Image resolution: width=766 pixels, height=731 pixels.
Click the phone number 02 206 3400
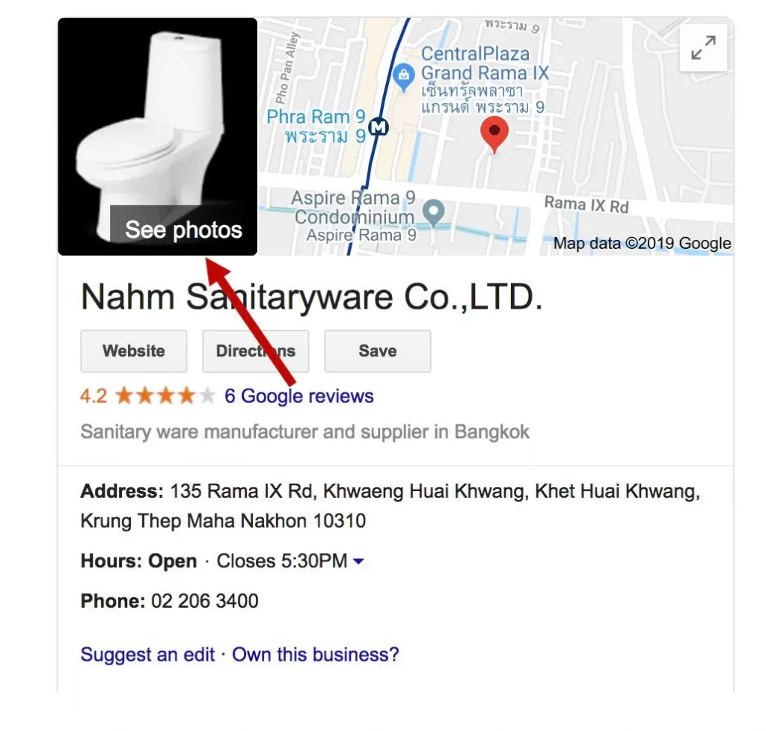point(205,601)
